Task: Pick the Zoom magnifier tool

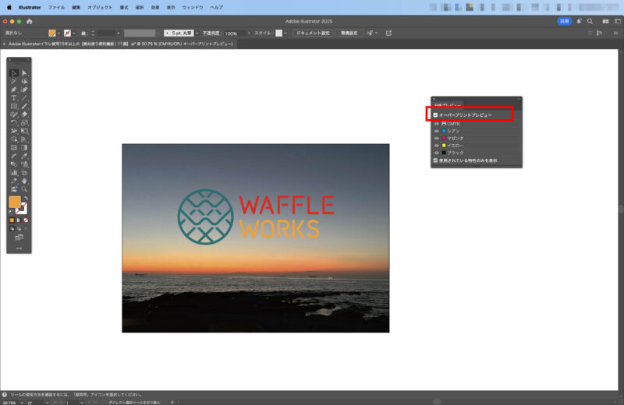Action: [x=24, y=188]
